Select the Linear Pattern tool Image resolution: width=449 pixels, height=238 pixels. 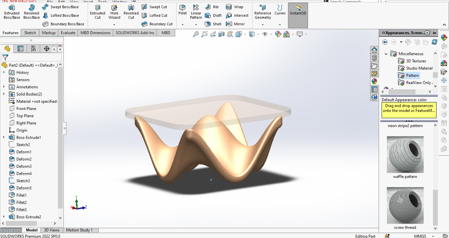pos(196,12)
